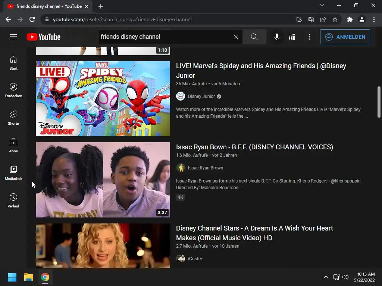Open File Explorer from taskbar

[28, 277]
